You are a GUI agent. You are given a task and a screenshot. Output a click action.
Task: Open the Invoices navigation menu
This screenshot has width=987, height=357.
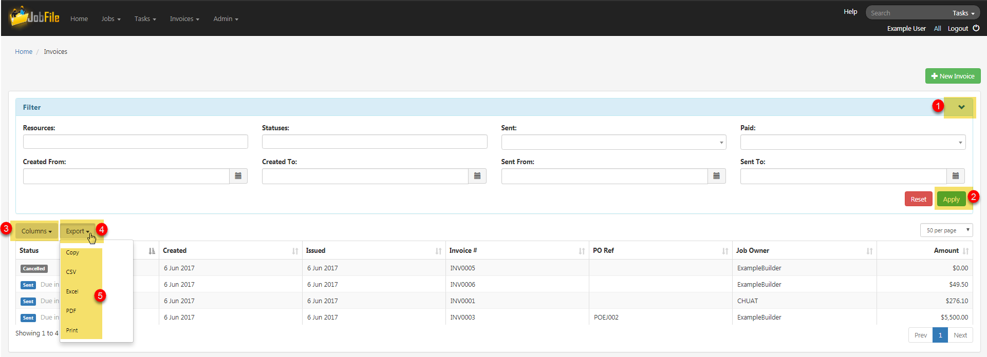pos(184,18)
